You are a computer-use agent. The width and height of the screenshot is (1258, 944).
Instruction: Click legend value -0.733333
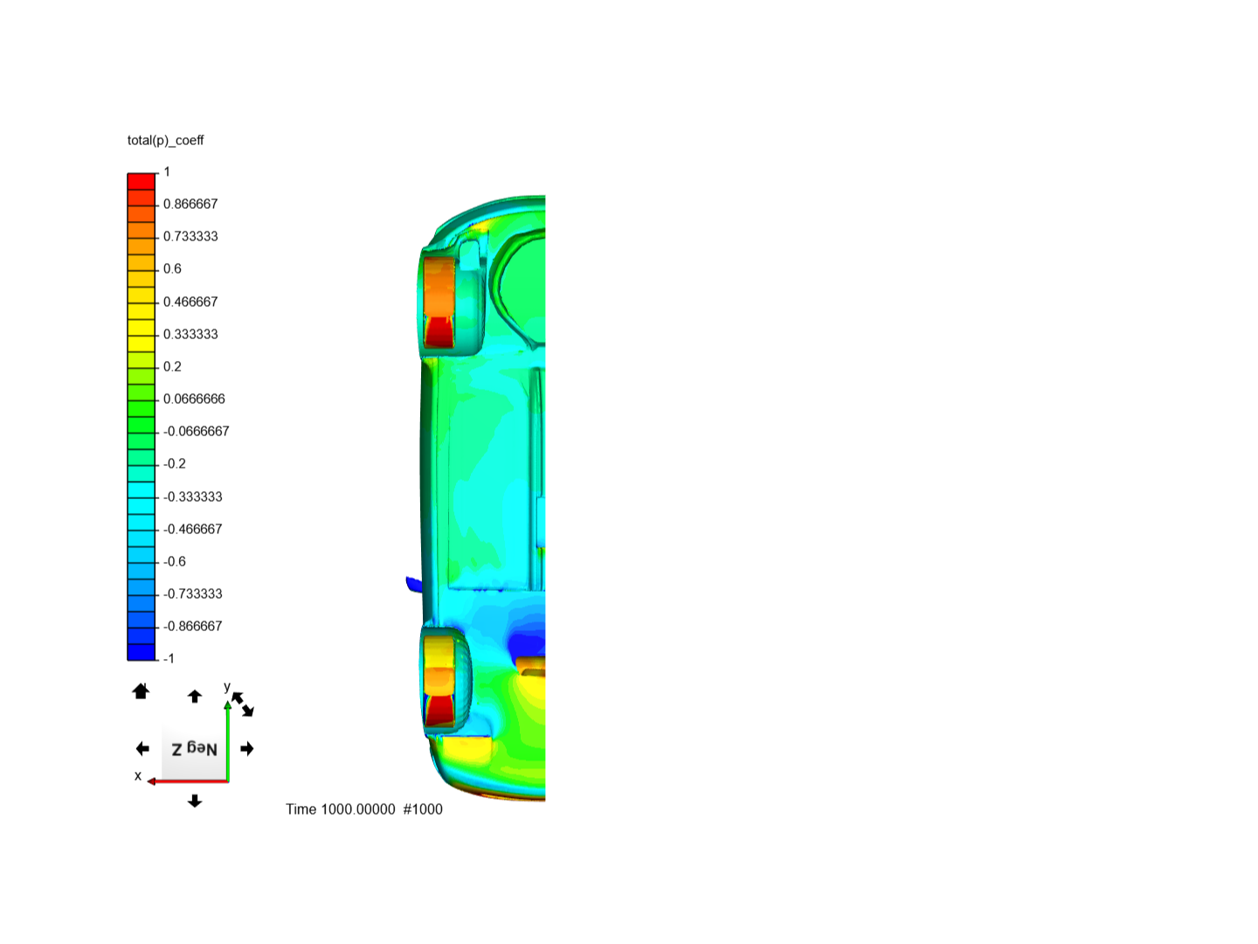click(192, 593)
